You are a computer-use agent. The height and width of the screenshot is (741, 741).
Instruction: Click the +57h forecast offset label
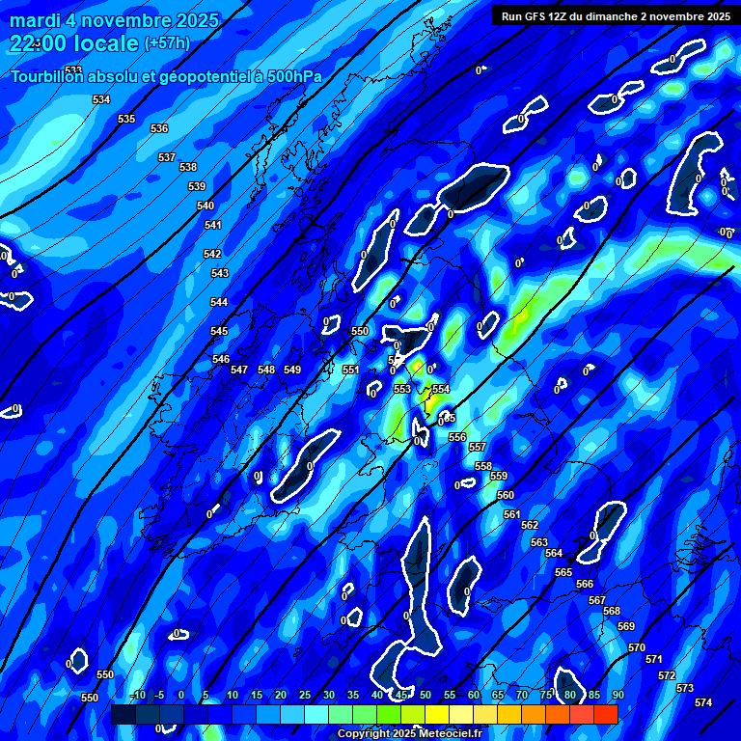(x=167, y=44)
